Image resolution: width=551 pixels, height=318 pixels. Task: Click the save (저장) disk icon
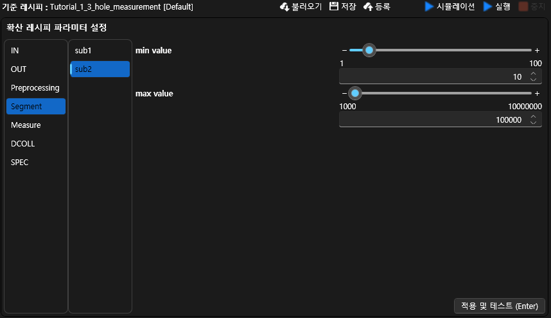[x=334, y=6]
